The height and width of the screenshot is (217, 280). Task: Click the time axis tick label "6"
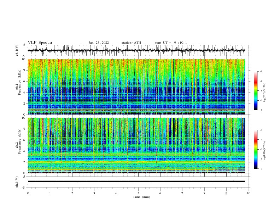click(x=160, y=193)
